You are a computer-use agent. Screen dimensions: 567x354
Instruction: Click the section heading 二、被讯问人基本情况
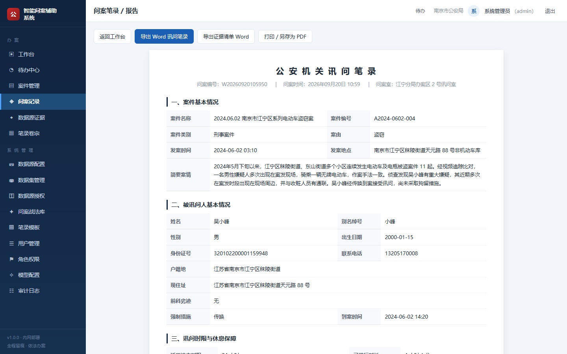[201, 205]
